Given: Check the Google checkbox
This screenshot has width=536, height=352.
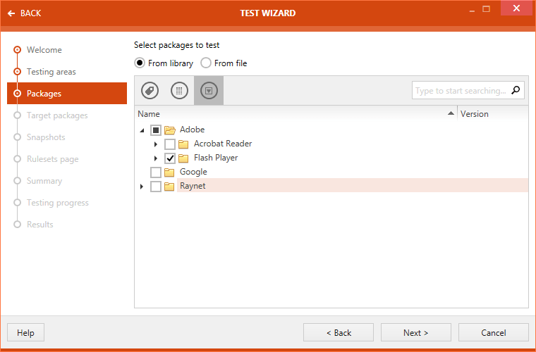Looking at the screenshot, I should tap(156, 172).
